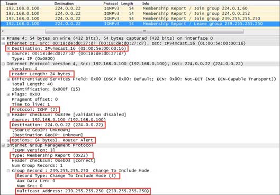
Task: Select the Multicast Address: 239.255.255.250 line
Action: click(83, 191)
